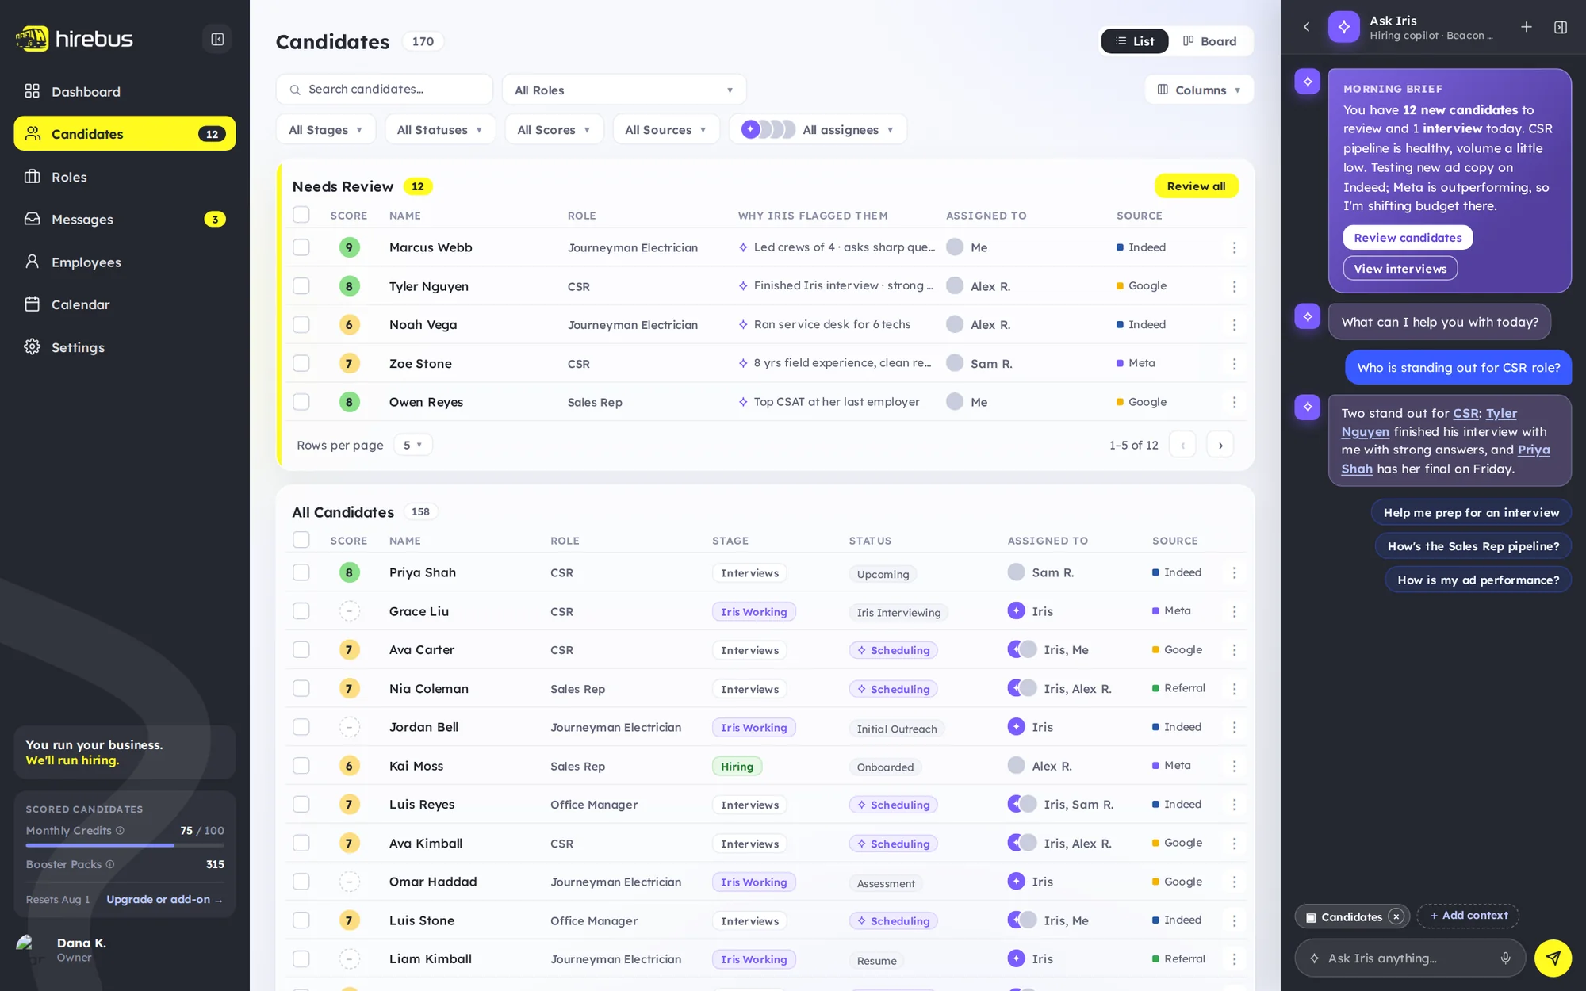Go to next page of Needs Review

coord(1220,445)
